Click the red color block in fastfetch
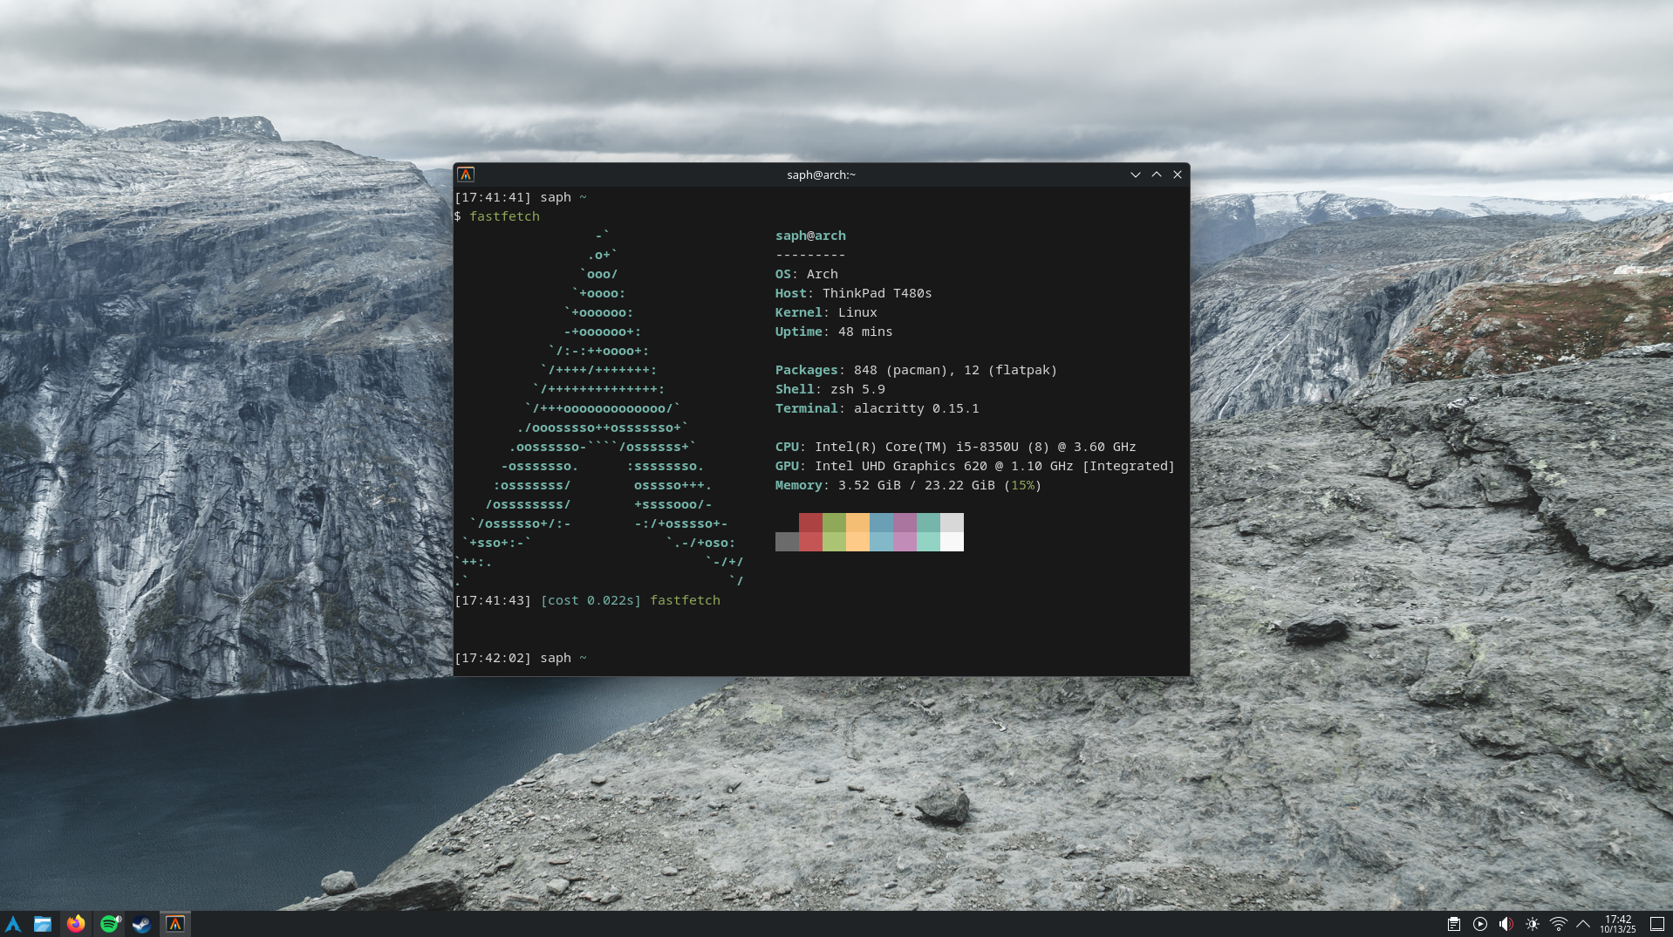Image resolution: width=1673 pixels, height=937 pixels. pos(810,532)
